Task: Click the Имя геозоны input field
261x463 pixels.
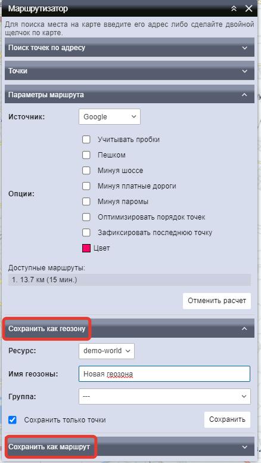Action: pos(164,374)
